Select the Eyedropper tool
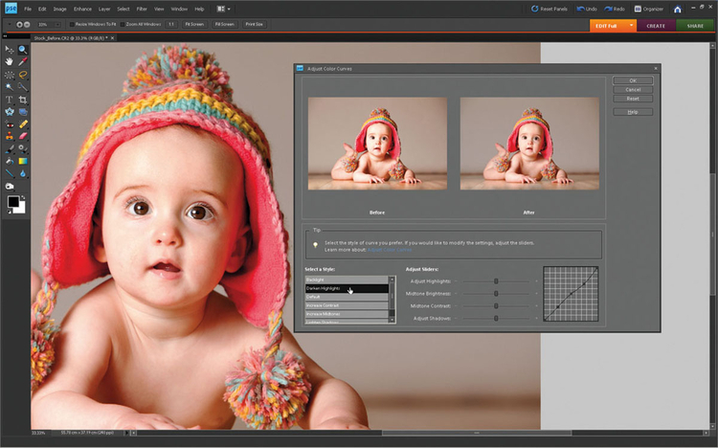 click(x=22, y=62)
